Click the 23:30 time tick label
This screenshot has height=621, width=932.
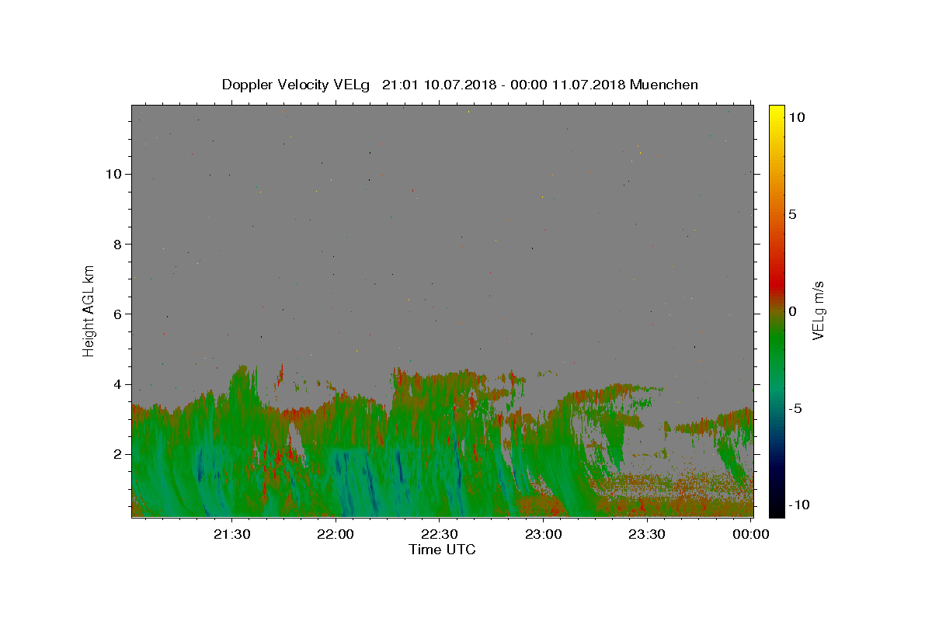point(647,534)
